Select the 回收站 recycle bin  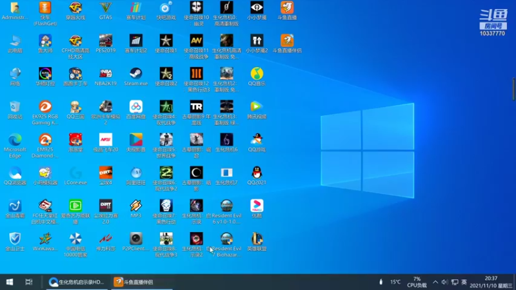[x=15, y=110]
